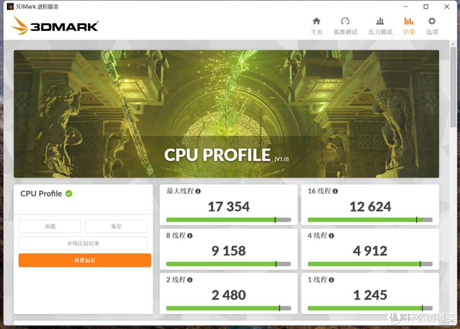The width and height of the screenshot is (460, 329).
Task: Minimize the 3DMark window
Action: [405, 6]
